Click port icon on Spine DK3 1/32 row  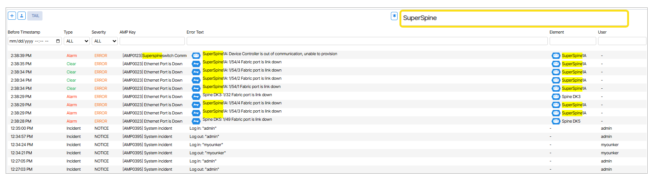tap(196, 97)
